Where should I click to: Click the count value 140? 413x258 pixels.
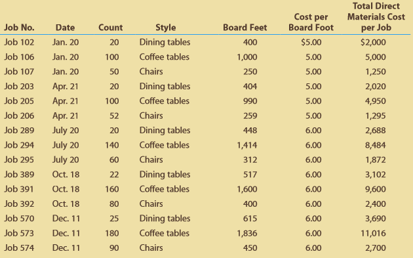click(112, 145)
